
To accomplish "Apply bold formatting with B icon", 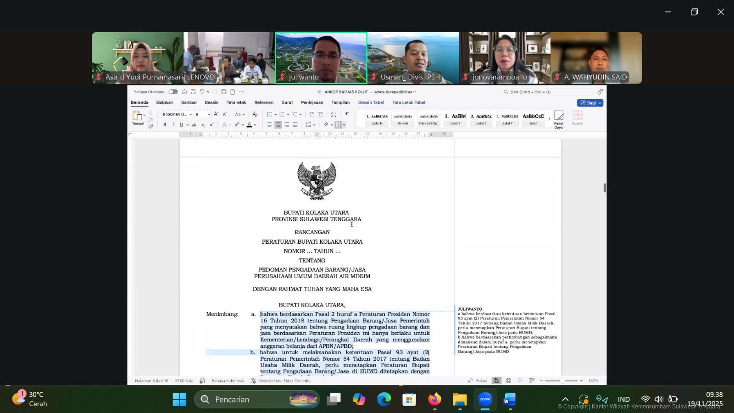I will click(165, 125).
